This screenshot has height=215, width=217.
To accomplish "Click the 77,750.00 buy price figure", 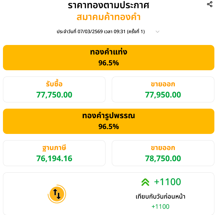I will (54, 95).
